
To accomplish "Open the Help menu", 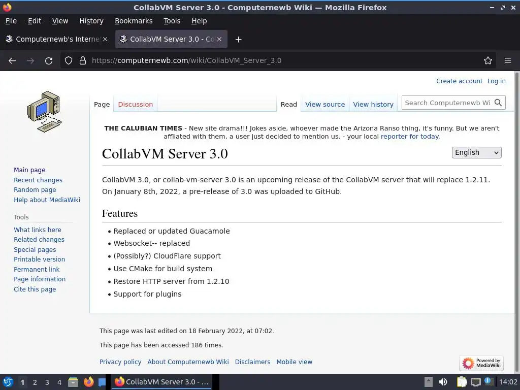I will tap(199, 21).
